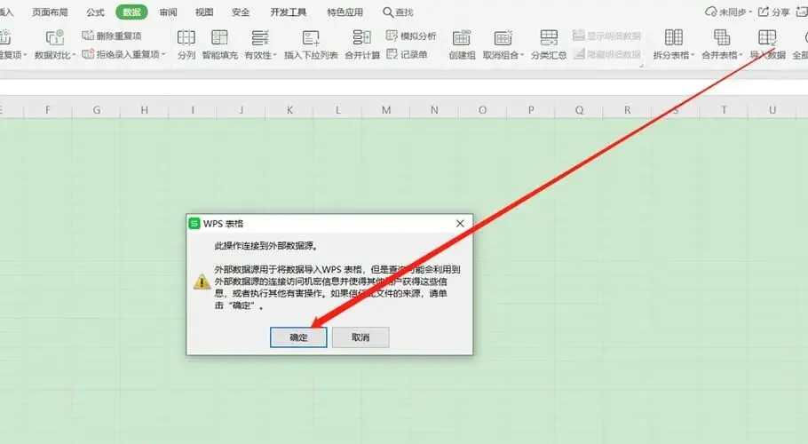
Task: Select column R header
Action: click(627, 110)
